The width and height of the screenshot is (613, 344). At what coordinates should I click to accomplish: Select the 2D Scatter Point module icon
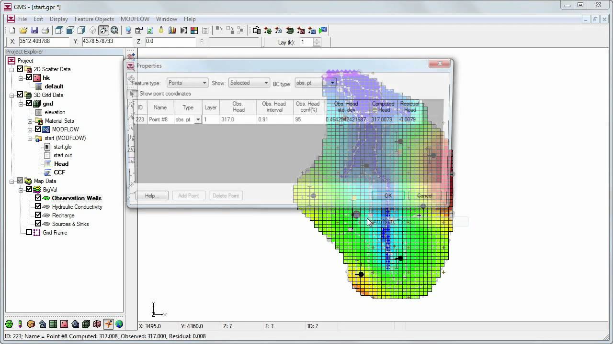64,324
